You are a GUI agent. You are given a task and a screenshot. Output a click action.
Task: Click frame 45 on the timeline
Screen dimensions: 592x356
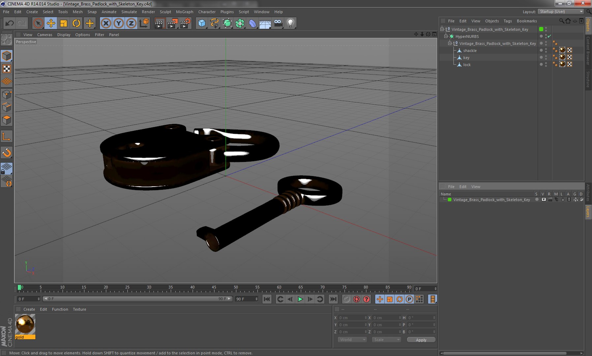click(214, 289)
